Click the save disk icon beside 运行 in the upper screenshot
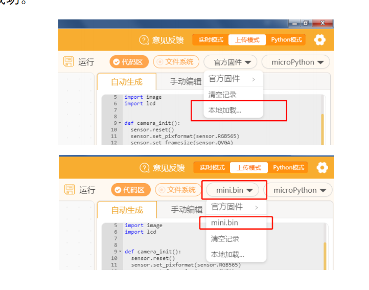Viewport: 369px width, 290px height. click(68, 62)
